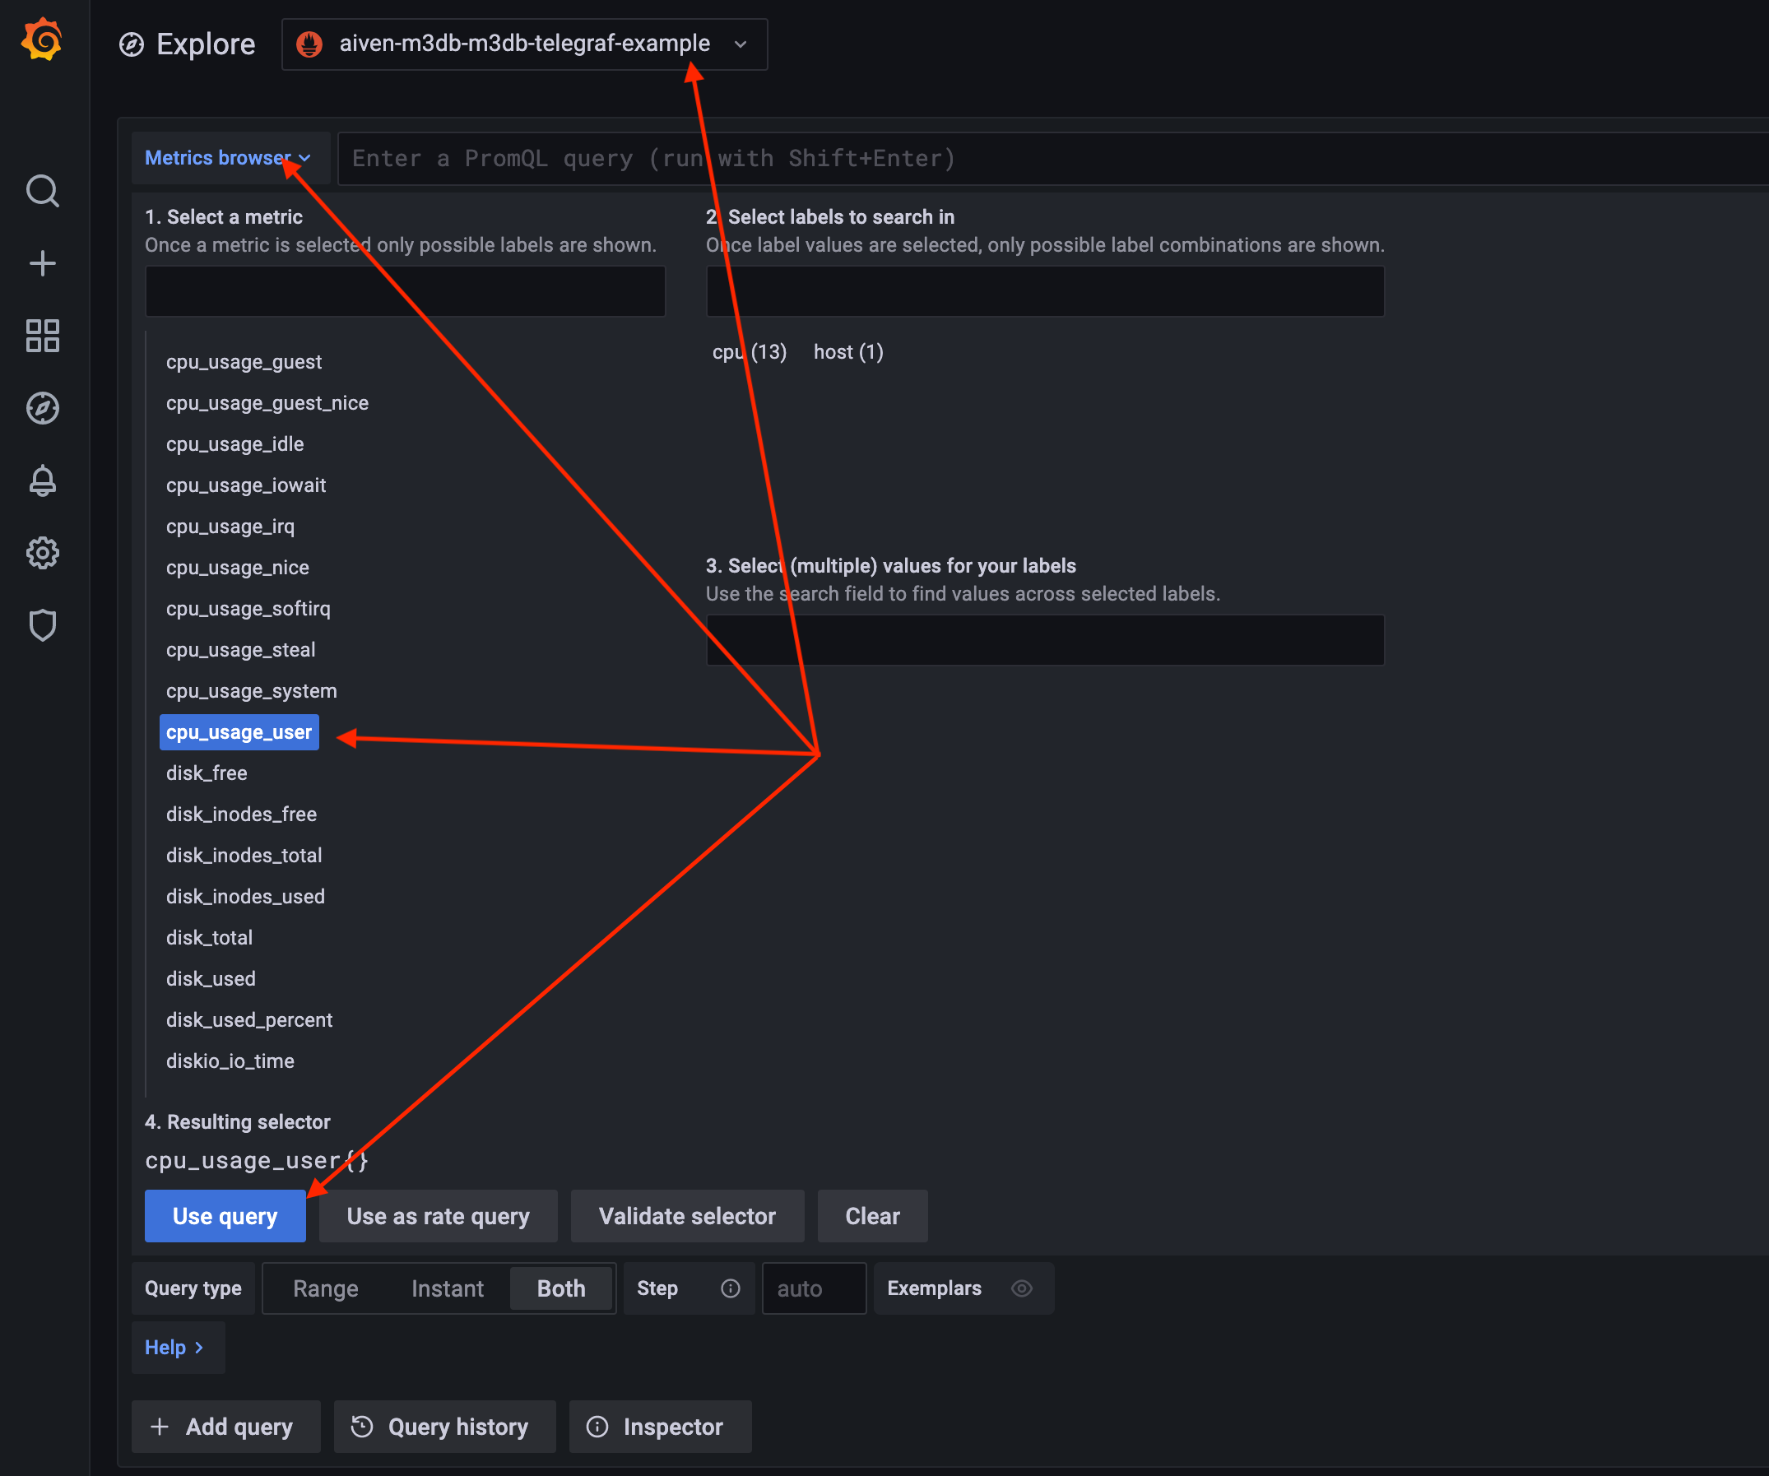Expand the Step info tooltip

tap(731, 1289)
